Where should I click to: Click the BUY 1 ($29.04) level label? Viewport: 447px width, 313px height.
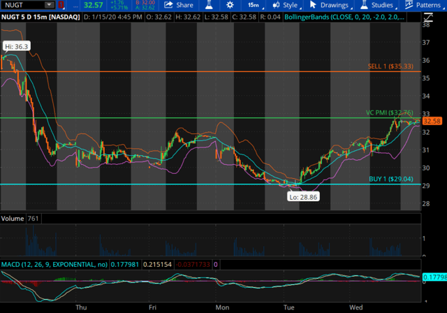(x=391, y=179)
